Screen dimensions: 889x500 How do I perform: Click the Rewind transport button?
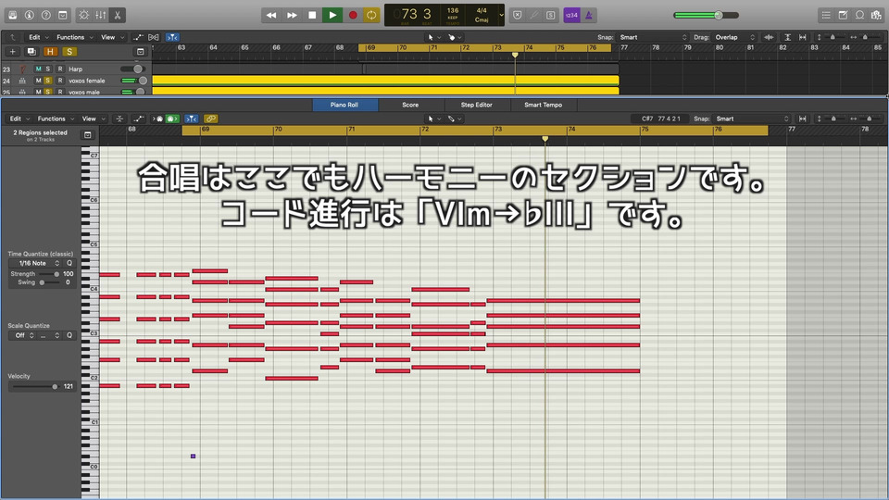pos(271,16)
